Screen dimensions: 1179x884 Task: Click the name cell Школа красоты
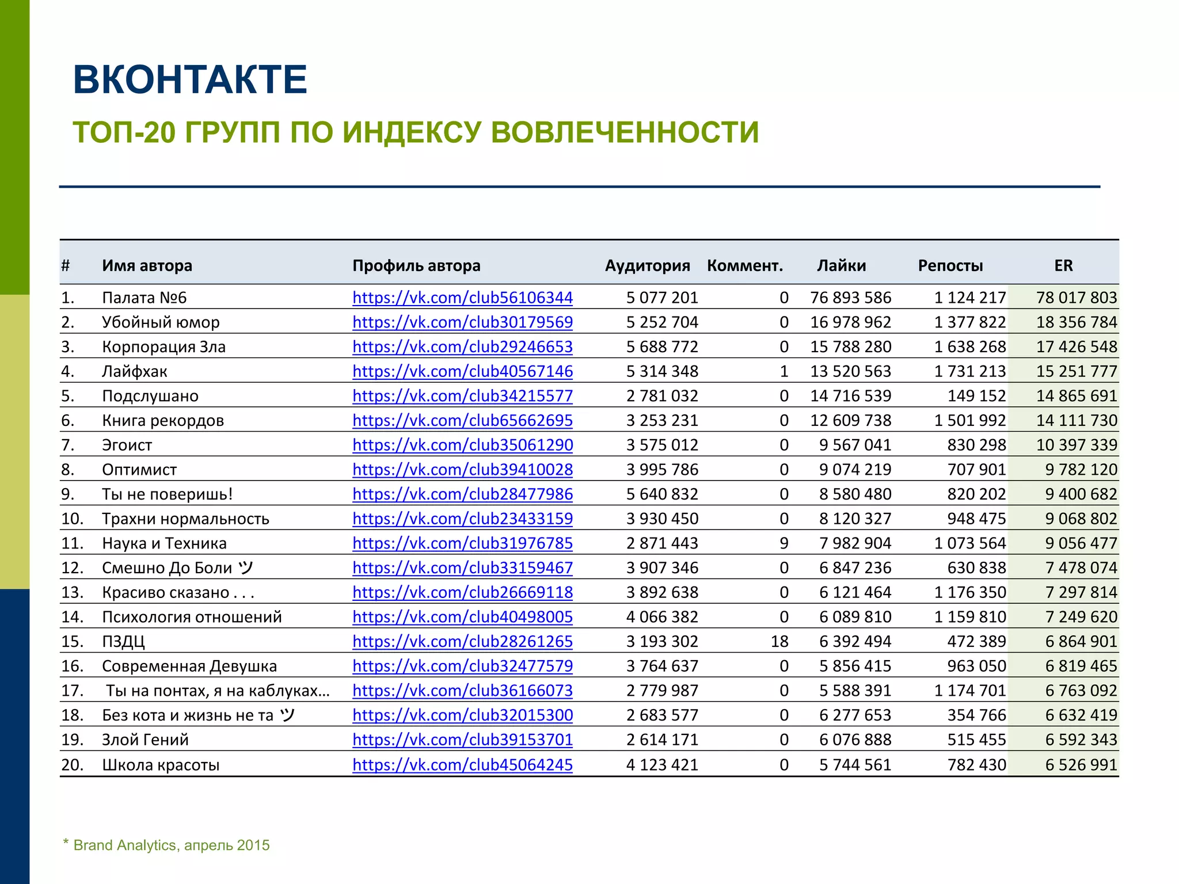(161, 765)
